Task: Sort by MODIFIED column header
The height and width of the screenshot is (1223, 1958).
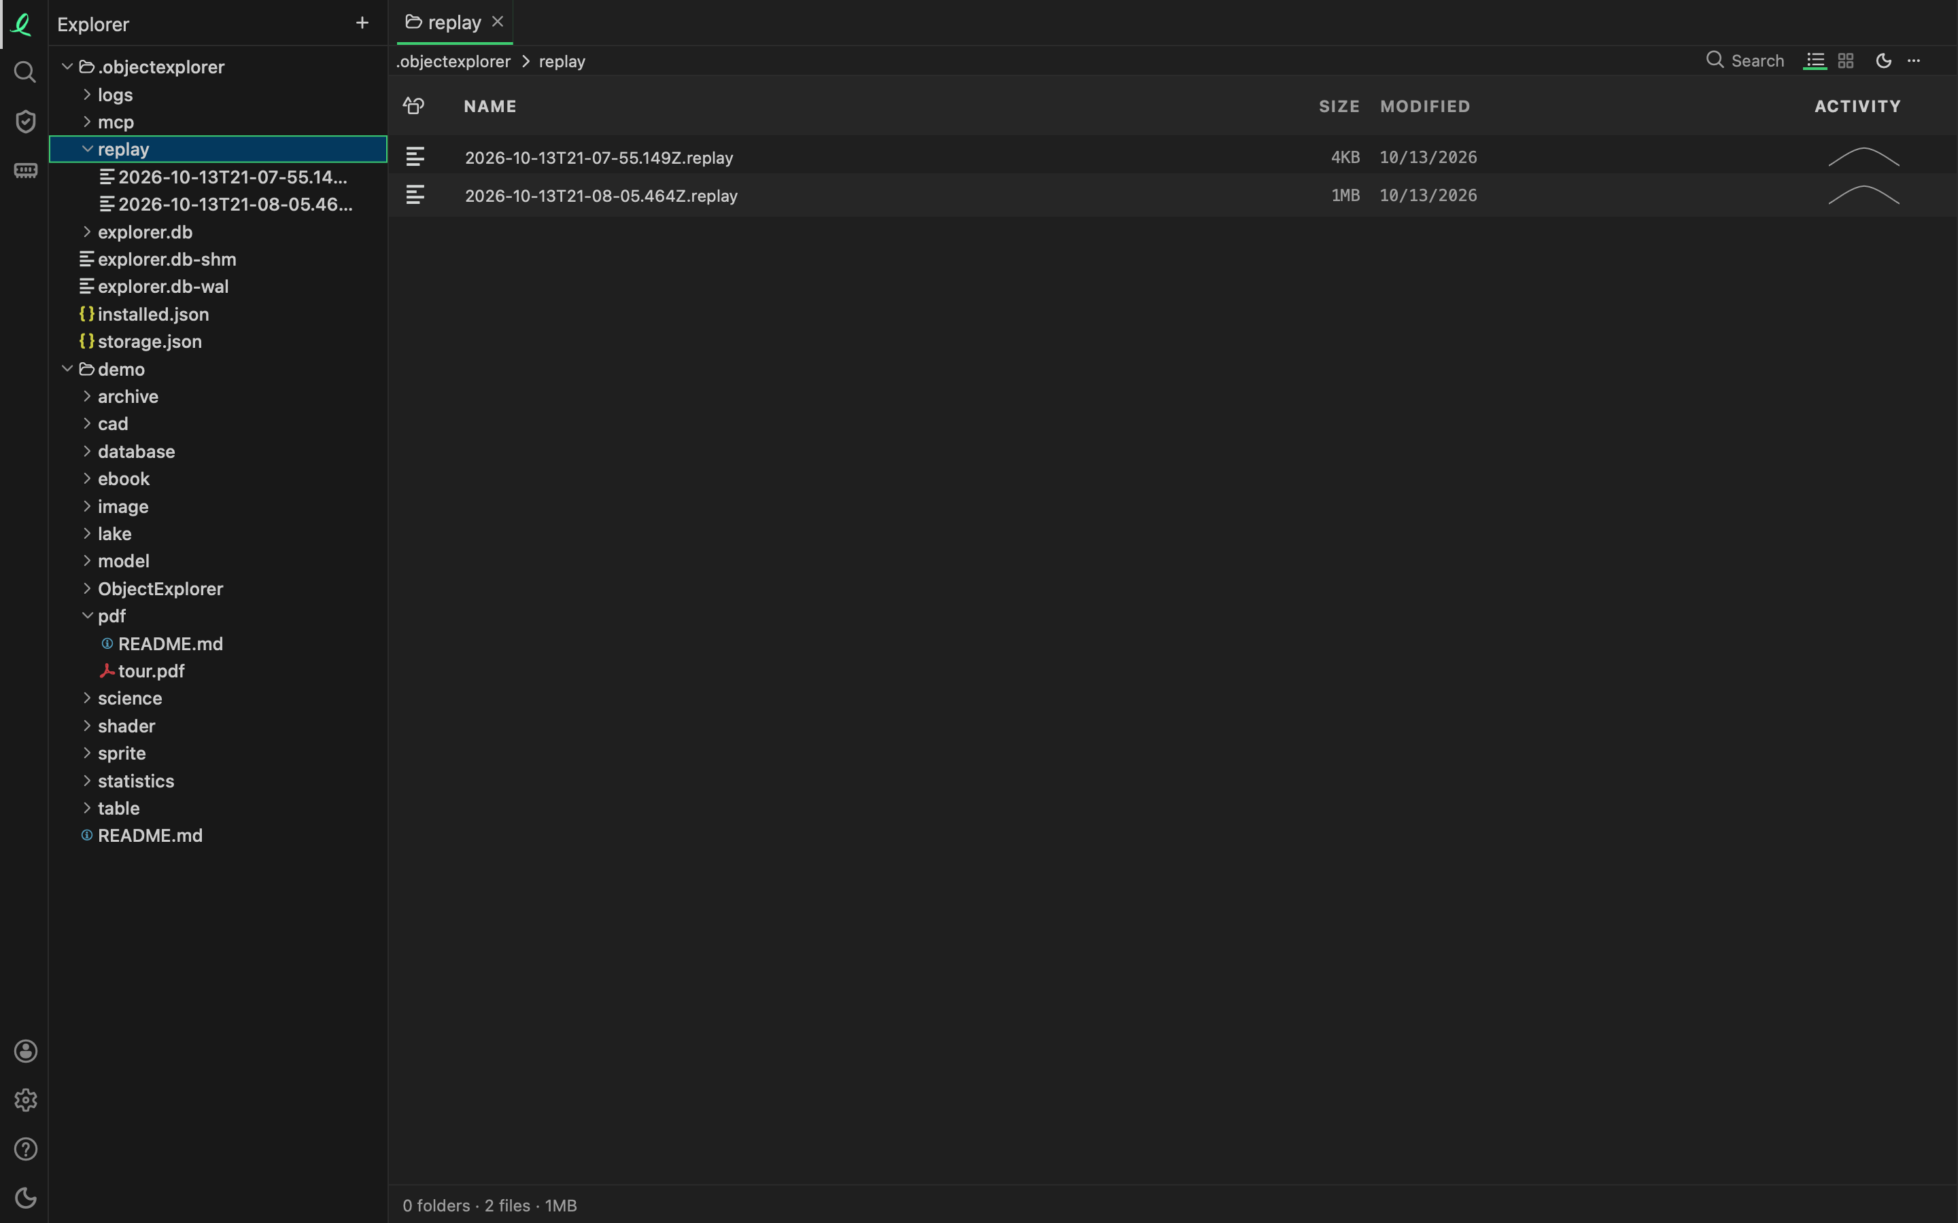Action: pos(1425,106)
